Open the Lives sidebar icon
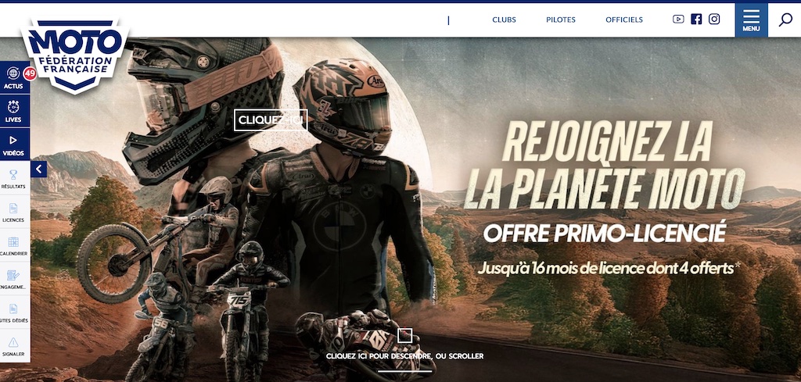This screenshot has width=801, height=382. coord(14,111)
